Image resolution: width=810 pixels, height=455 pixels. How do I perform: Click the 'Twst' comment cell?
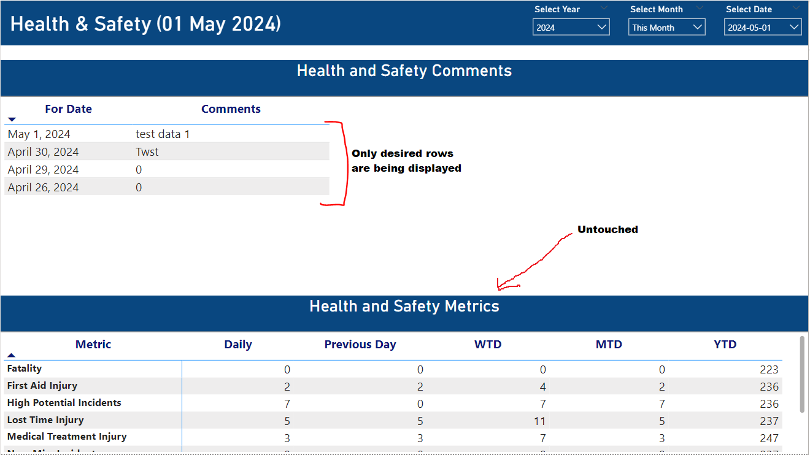tap(147, 152)
